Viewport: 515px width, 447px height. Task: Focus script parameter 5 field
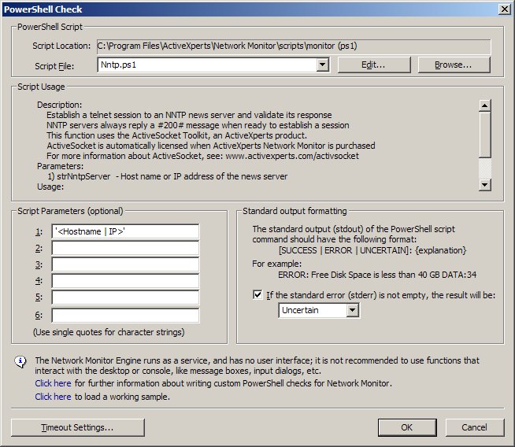pyautogui.click(x=125, y=297)
